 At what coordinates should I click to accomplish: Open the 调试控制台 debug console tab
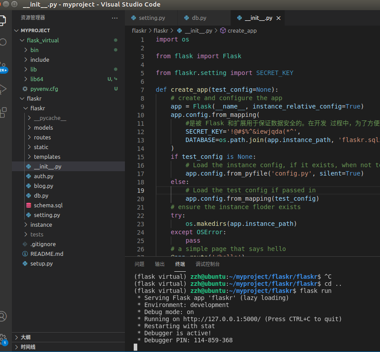pos(208,264)
